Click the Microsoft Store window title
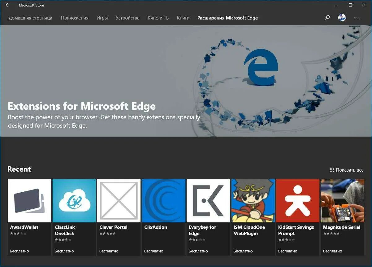The width and height of the screenshot is (372, 267). [x=31, y=5]
